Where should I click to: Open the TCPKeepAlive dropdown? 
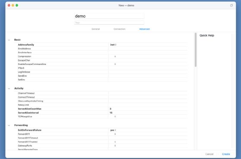pos(115,116)
